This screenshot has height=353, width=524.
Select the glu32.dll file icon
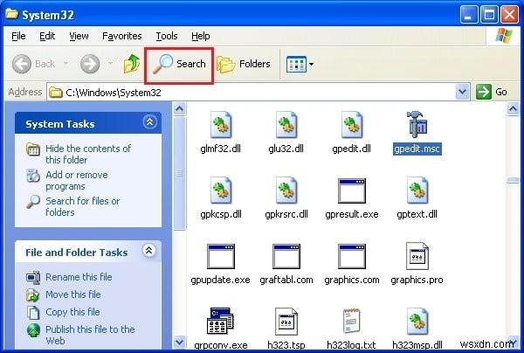pos(286,125)
